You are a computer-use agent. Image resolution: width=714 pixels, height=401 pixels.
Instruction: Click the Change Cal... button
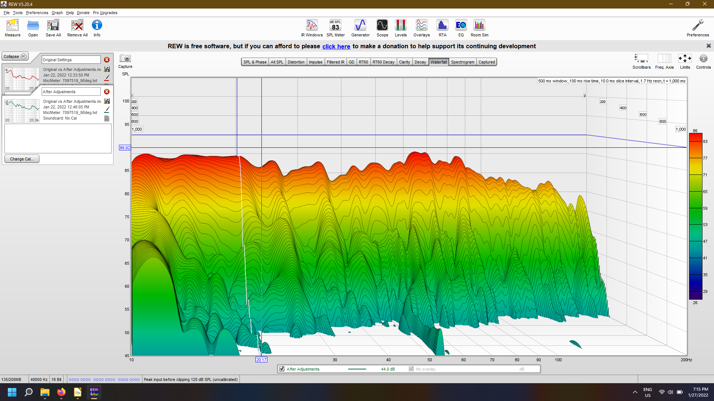coord(22,159)
